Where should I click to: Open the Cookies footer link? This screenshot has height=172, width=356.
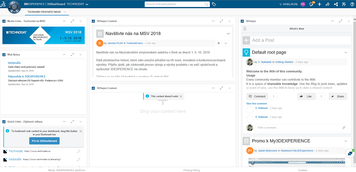tap(303, 170)
